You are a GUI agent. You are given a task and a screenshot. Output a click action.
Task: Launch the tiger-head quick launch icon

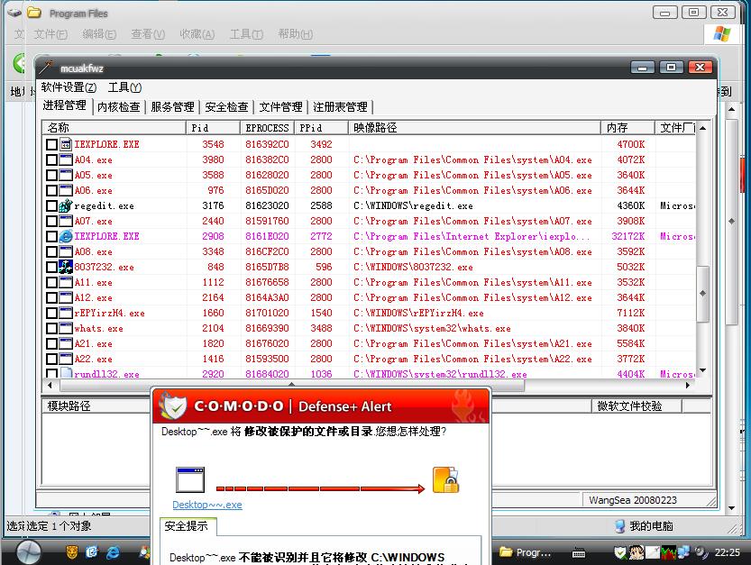click(x=72, y=552)
